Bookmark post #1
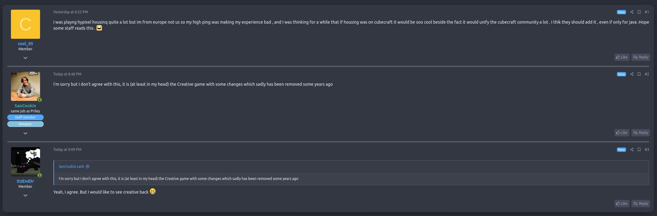This screenshot has width=657, height=216. point(639,12)
